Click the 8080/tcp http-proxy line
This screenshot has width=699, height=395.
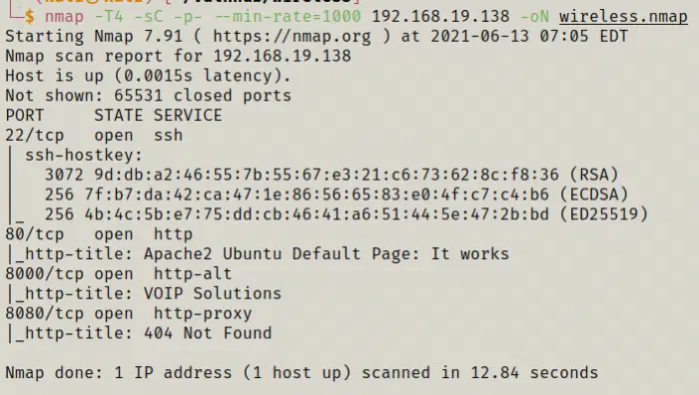[129, 313]
